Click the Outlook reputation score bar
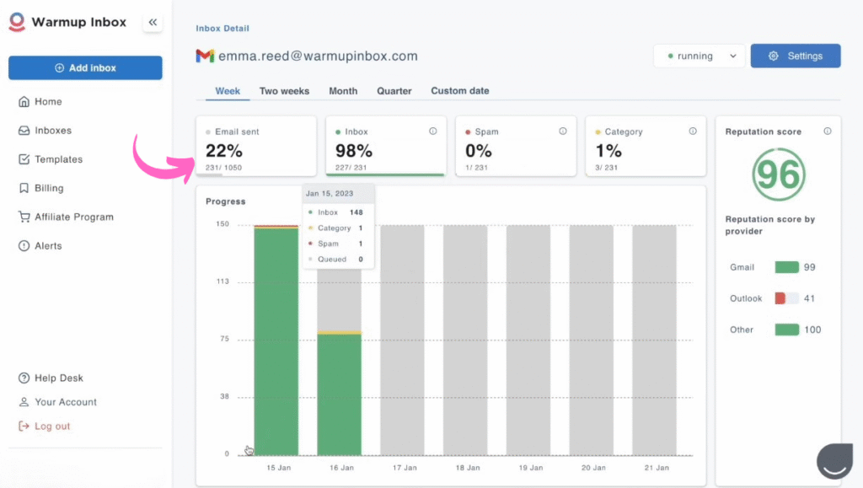The height and width of the screenshot is (488, 863). pos(786,298)
